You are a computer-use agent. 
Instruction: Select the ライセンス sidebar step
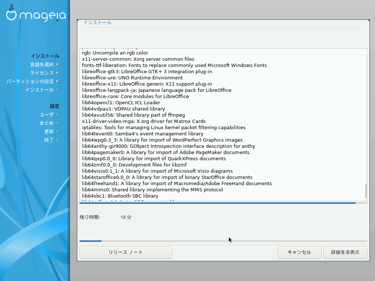(x=42, y=73)
